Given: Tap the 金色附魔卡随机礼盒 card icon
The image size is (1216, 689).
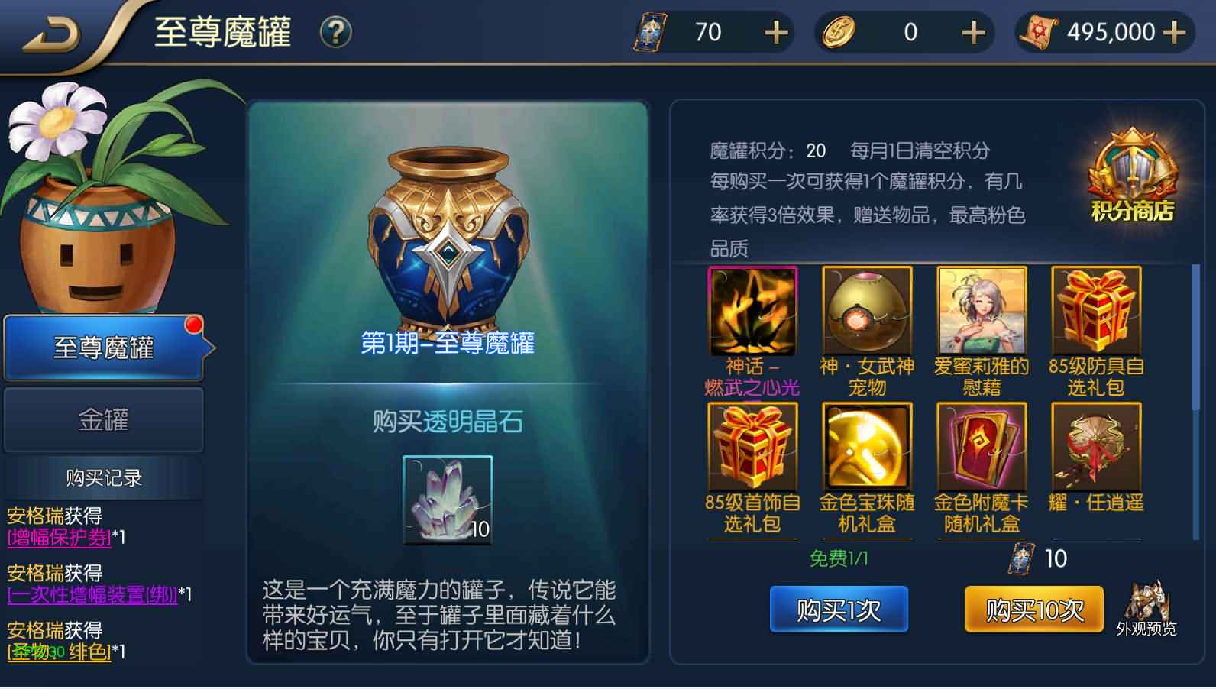Looking at the screenshot, I should tap(982, 447).
